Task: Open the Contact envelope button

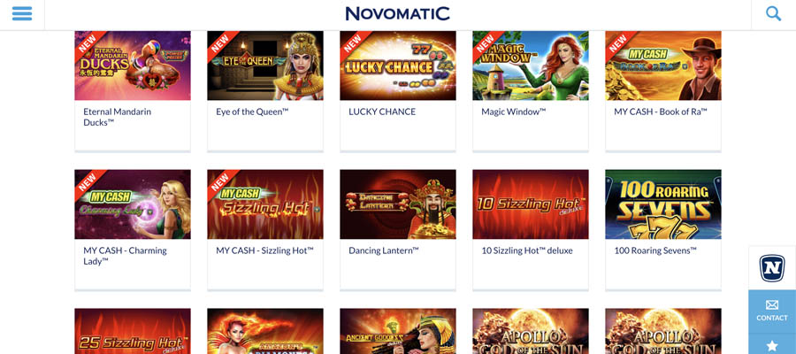Action: [x=771, y=311]
